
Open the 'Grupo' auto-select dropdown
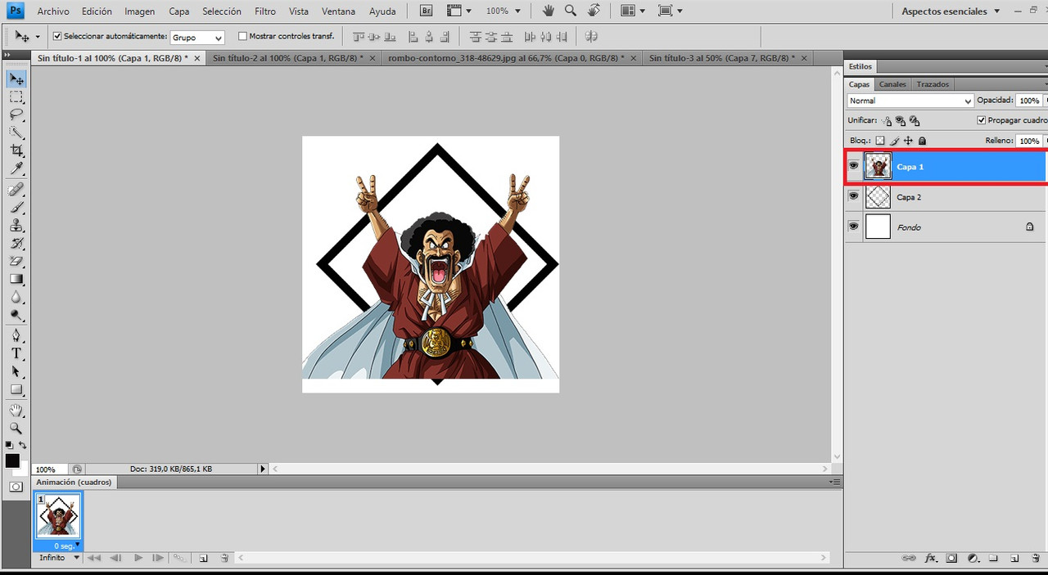click(x=197, y=38)
